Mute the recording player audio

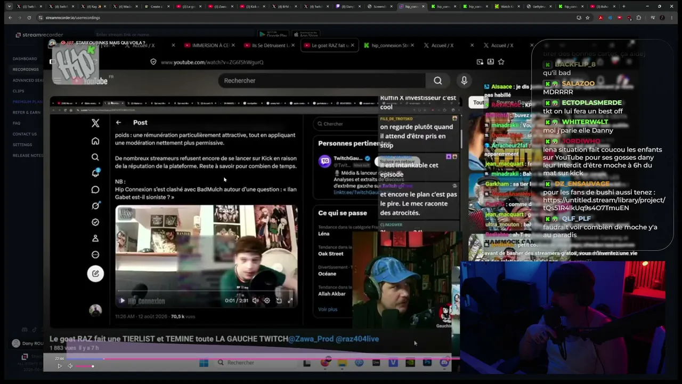click(70, 366)
